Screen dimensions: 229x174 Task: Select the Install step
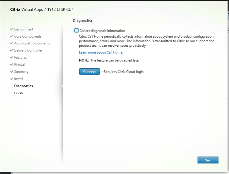[18, 79]
